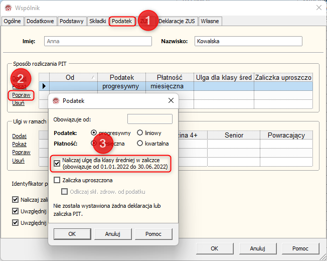Select the Składki tab

coord(98,21)
